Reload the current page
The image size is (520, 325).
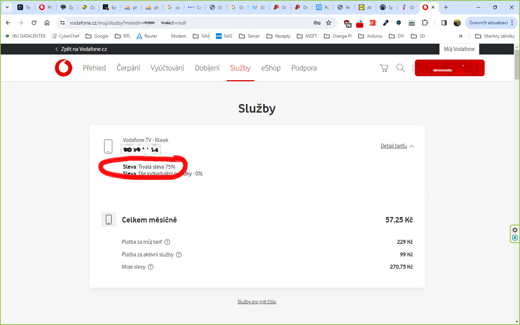34,23
